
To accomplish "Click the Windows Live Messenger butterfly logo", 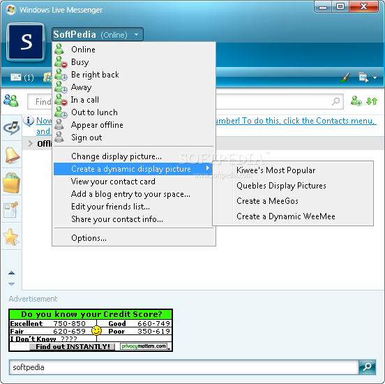I will (10, 10).
